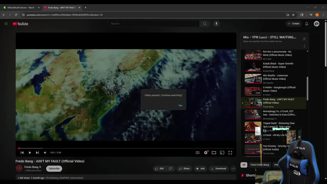Play Moneybagg Yo - Switches & Dracs
This screenshot has width=327, height=184.
274,115
